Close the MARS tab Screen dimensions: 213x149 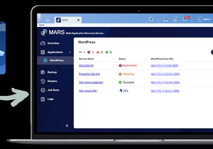[x=78, y=20]
